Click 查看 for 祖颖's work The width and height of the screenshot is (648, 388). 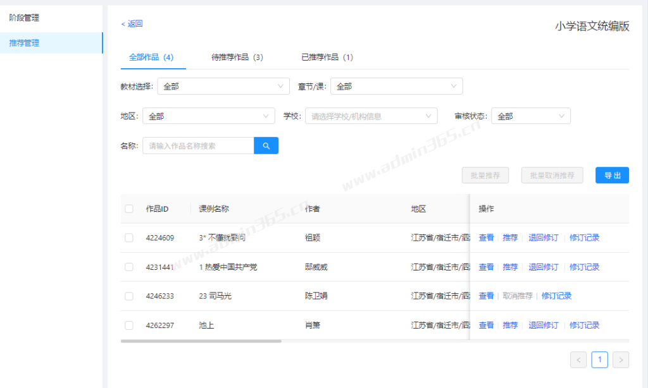click(486, 238)
